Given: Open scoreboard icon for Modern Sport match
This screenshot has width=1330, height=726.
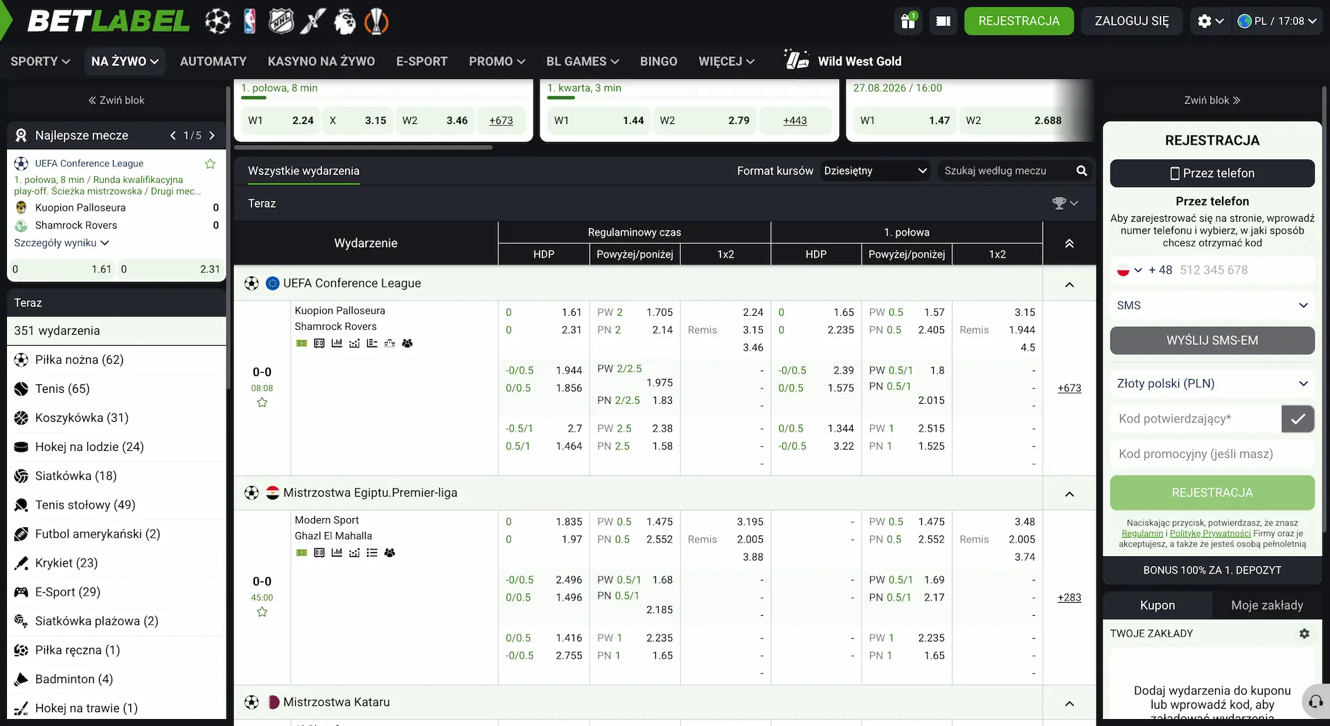Looking at the screenshot, I should pos(319,553).
